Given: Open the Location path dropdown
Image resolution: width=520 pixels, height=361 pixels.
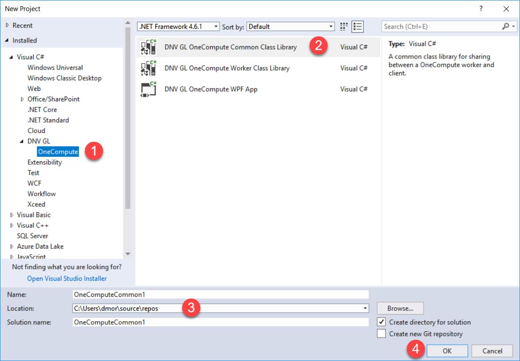Looking at the screenshot, I should pyautogui.click(x=364, y=308).
